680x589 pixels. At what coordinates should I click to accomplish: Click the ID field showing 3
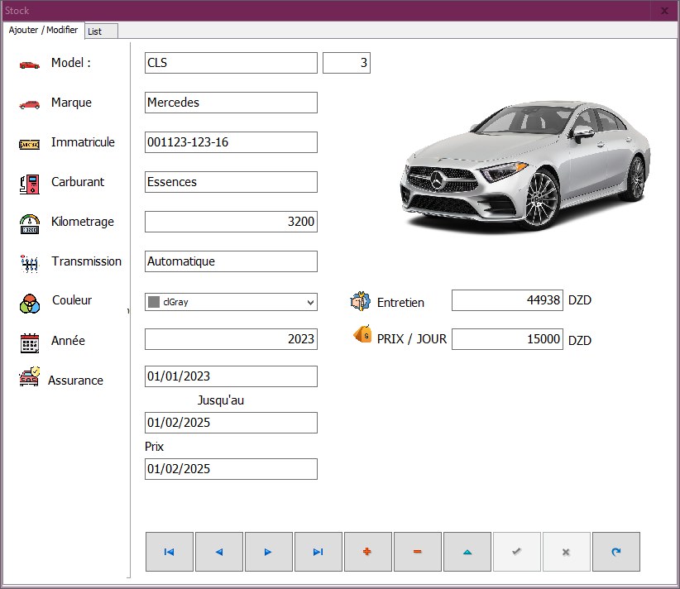coord(347,63)
